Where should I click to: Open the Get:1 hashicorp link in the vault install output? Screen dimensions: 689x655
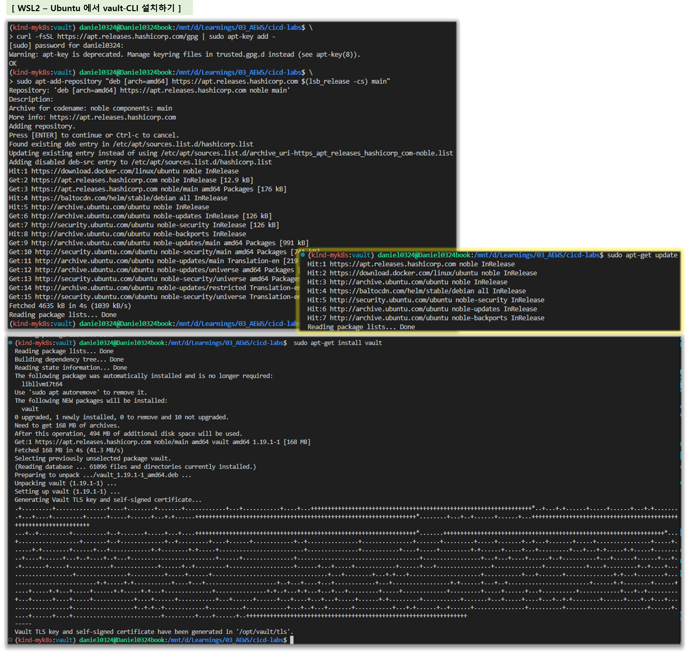click(93, 442)
